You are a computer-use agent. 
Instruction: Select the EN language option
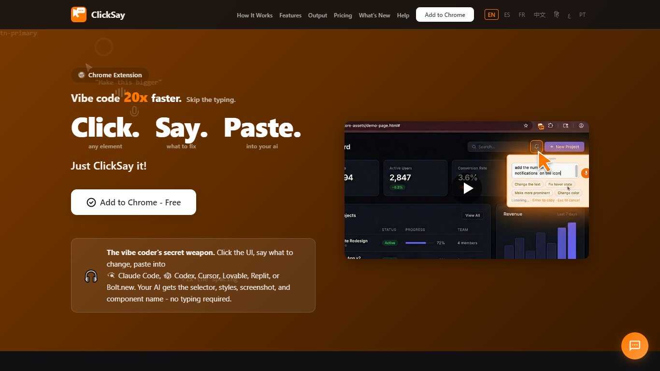[x=491, y=14]
